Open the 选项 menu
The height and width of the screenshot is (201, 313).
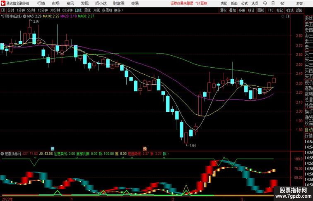[255, 3]
